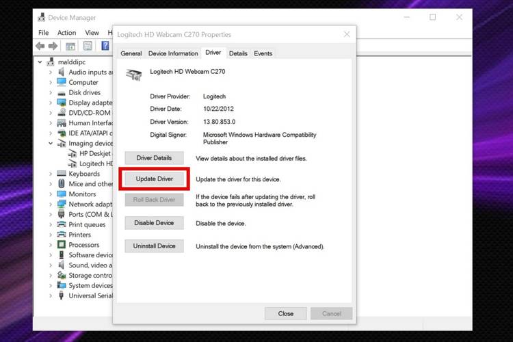Image resolution: width=513 pixels, height=342 pixels.
Task: Switch to the Details tab
Action: coord(238,53)
